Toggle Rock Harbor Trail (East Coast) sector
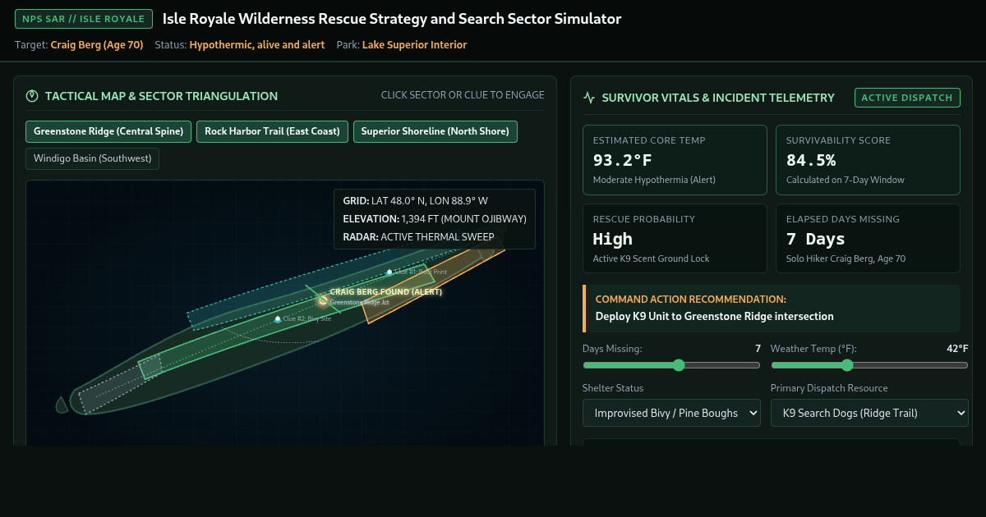This screenshot has height=517, width=986. pyautogui.click(x=273, y=131)
